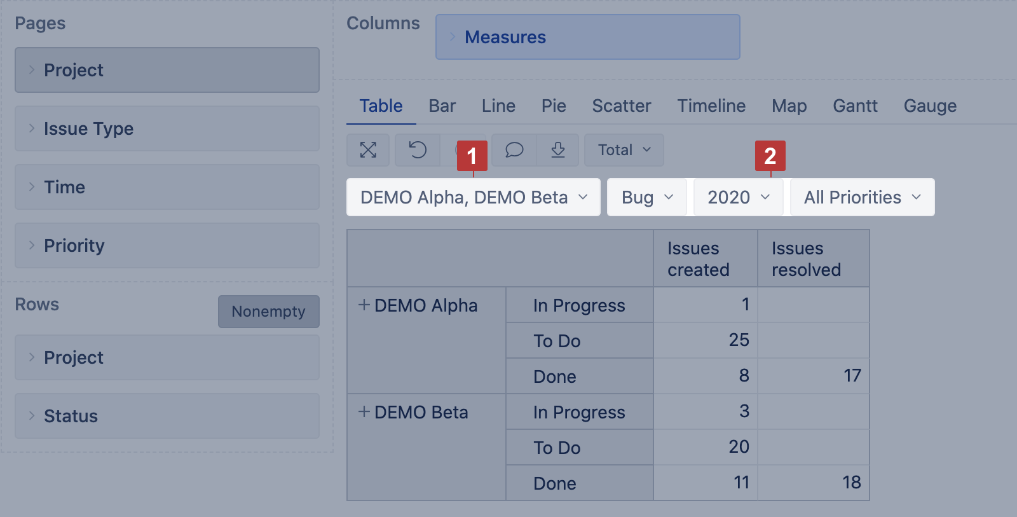Open the 2020 time filter dropdown
The height and width of the screenshot is (517, 1017).
click(738, 197)
